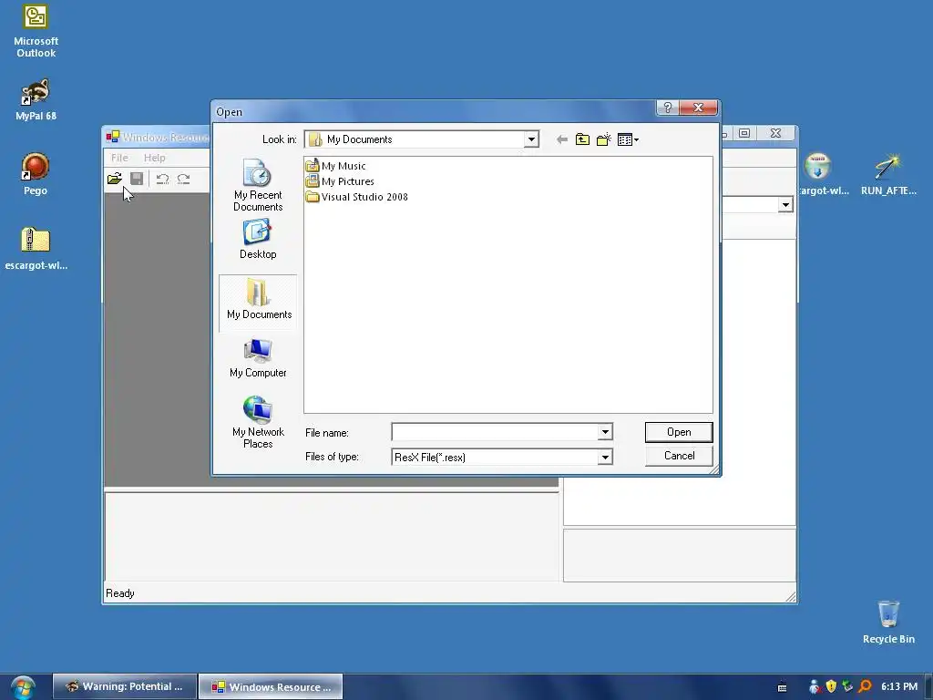
Task: Click the undo toolbar arrow
Action: click(x=162, y=179)
